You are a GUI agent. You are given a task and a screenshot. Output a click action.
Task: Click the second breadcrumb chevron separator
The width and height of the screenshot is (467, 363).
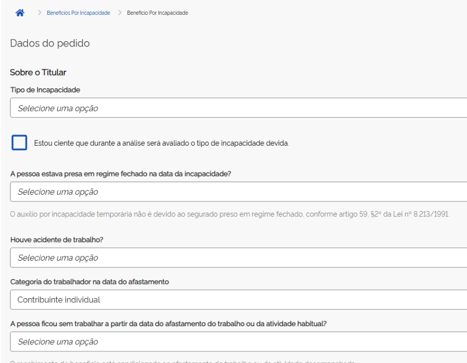[x=120, y=13]
